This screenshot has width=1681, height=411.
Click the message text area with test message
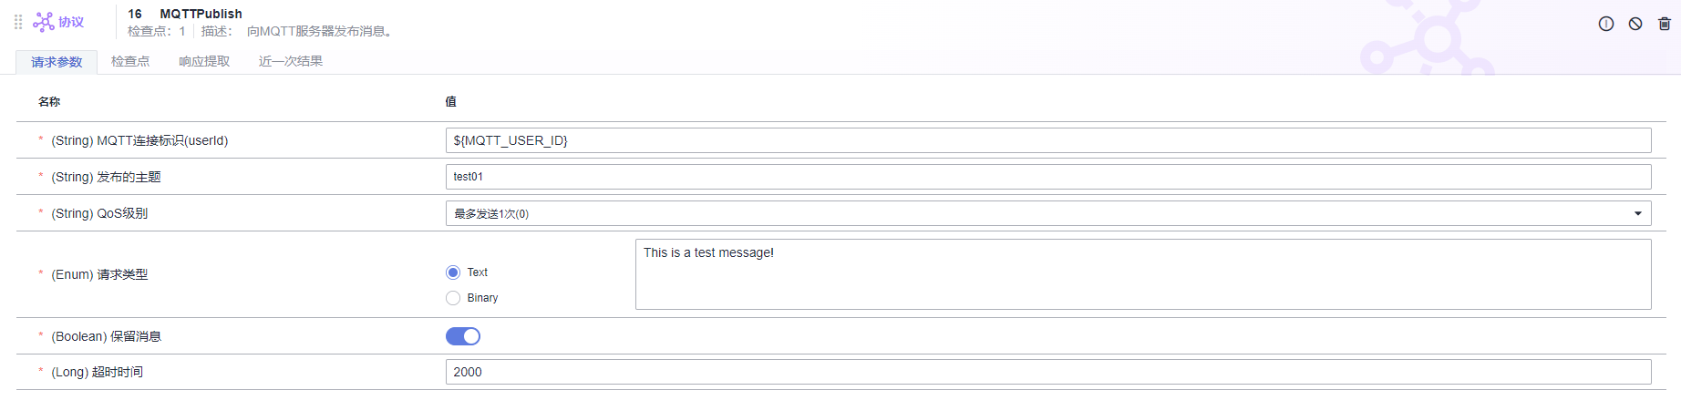tap(1143, 274)
